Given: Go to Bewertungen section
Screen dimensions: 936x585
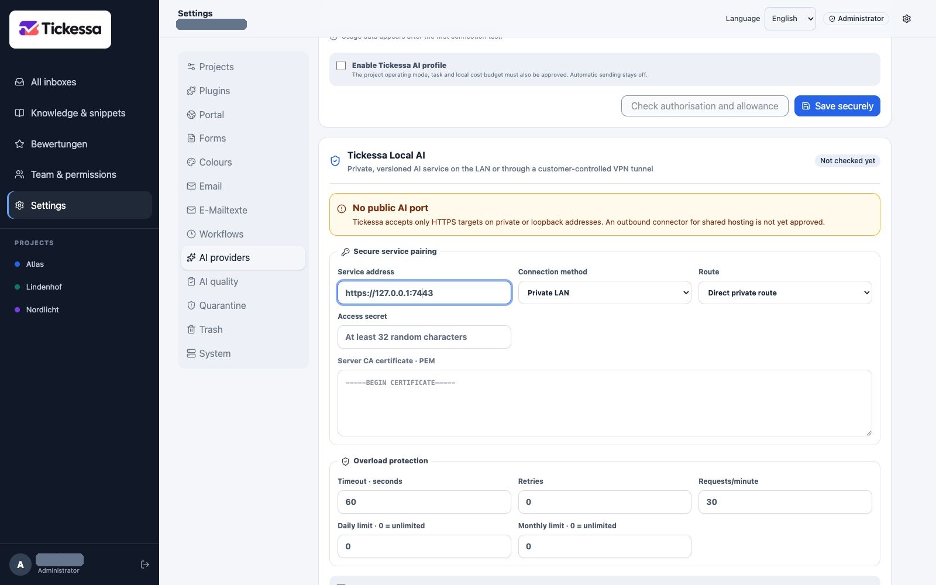Looking at the screenshot, I should pyautogui.click(x=80, y=144).
